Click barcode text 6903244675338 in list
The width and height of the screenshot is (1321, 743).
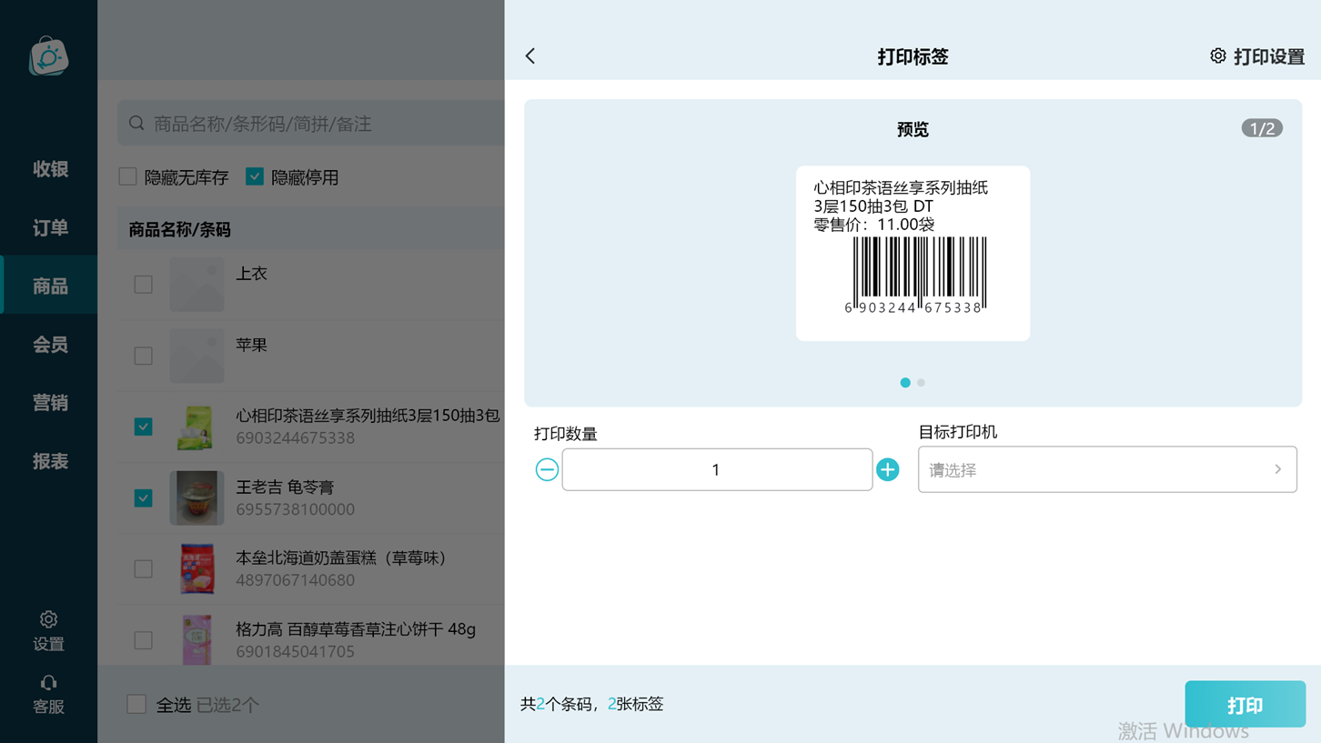(296, 438)
